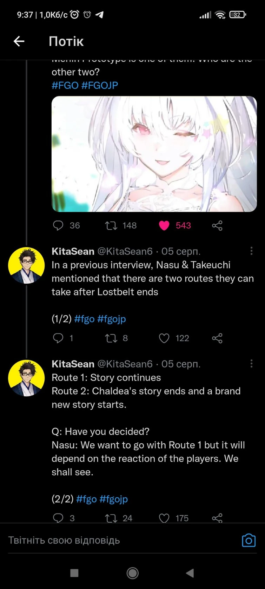Screen dimensions: 265x589
Task: Open the three-dot menu on the Route 1 tweet
Action: click(x=251, y=364)
